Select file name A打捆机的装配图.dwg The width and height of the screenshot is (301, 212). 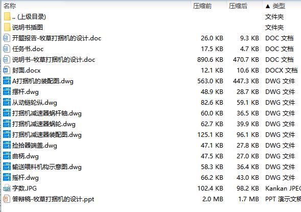point(43,81)
